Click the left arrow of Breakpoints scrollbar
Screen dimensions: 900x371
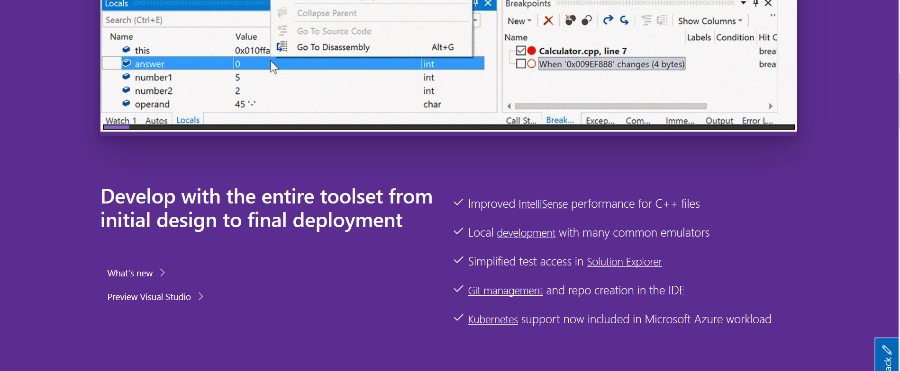pos(509,106)
